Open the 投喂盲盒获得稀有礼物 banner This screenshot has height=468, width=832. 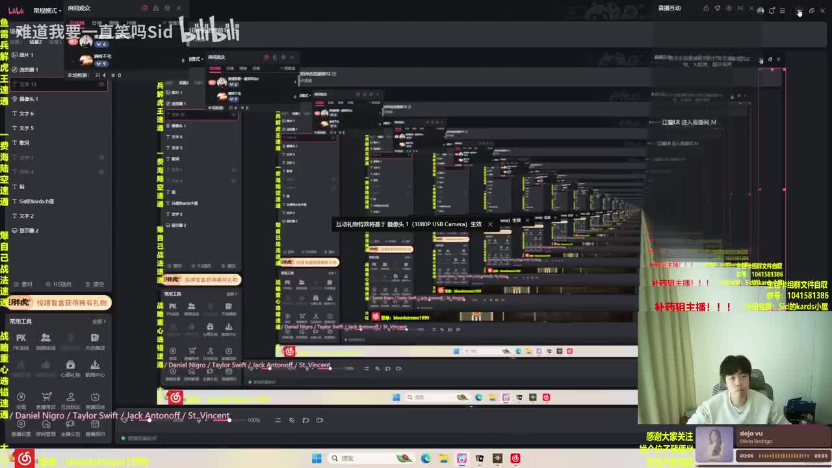pos(60,302)
